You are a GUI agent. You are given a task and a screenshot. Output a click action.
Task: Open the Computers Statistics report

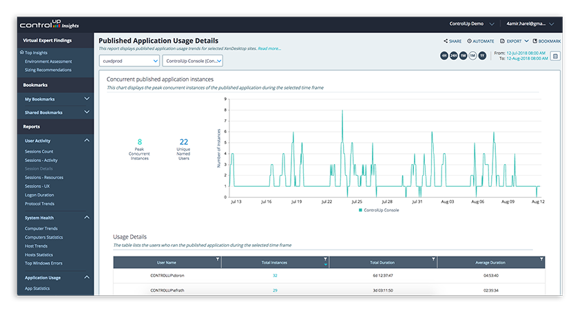44,237
